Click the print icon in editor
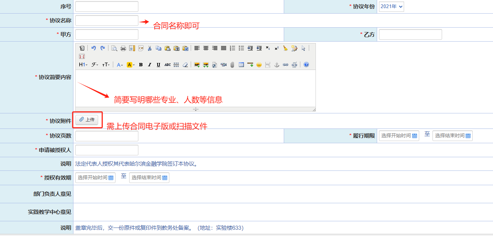The width and height of the screenshot is (493, 236). tap(123, 48)
